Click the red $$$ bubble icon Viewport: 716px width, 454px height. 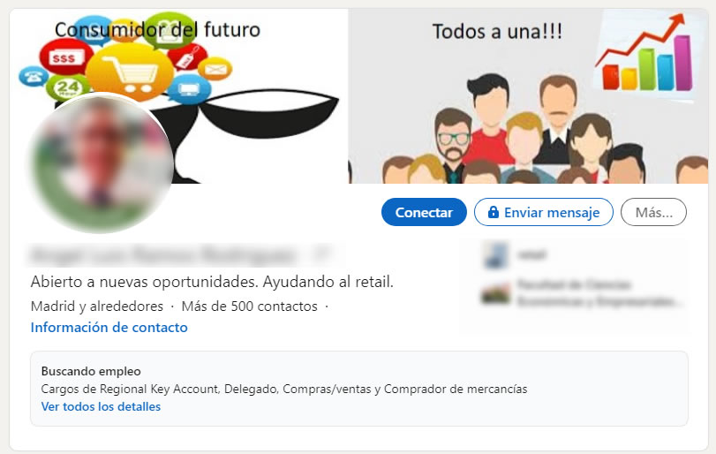tap(64, 57)
